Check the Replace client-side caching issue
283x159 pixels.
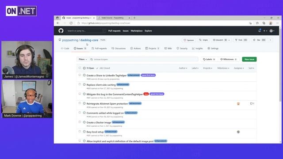point(80,84)
